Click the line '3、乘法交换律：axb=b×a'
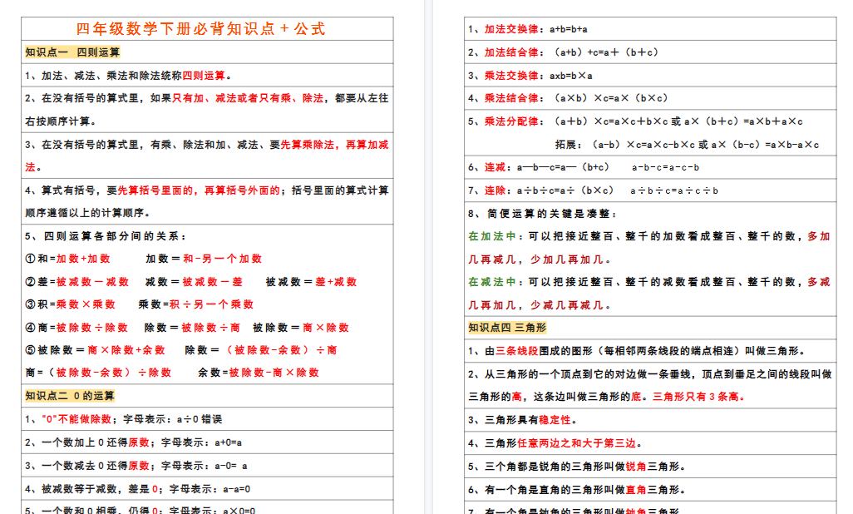Image resolution: width=853 pixels, height=514 pixels. [x=530, y=76]
